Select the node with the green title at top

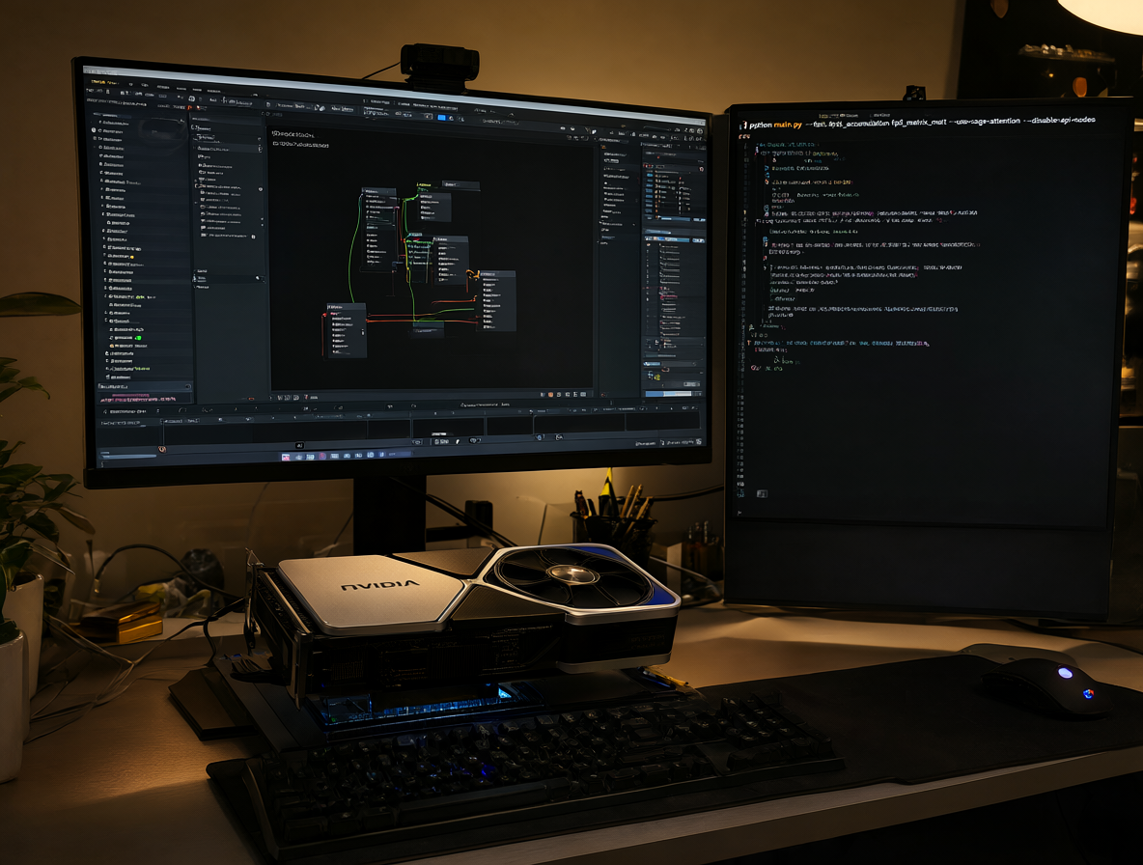tap(433, 202)
